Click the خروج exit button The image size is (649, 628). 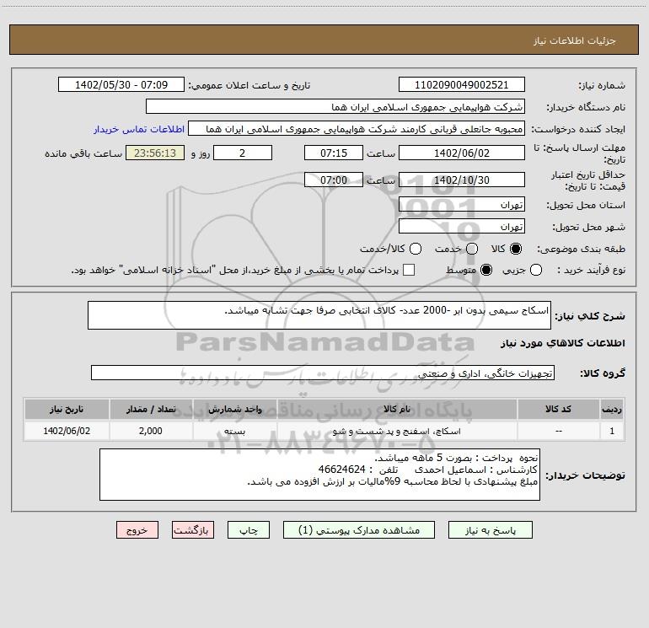[137, 530]
